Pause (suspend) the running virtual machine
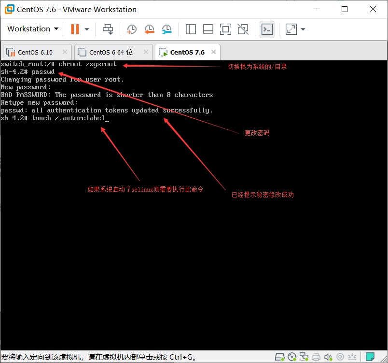388x363 pixels. 75,29
